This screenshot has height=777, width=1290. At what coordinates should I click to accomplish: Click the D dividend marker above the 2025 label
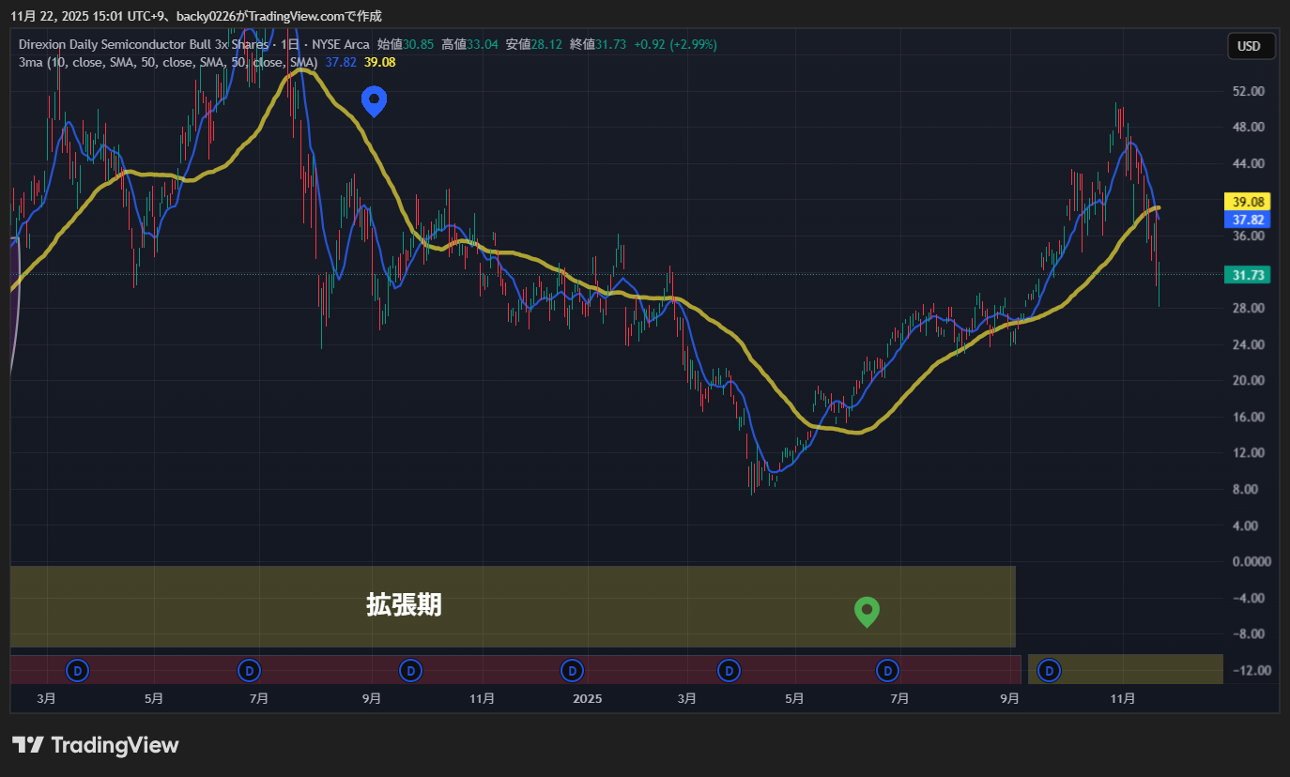[572, 670]
